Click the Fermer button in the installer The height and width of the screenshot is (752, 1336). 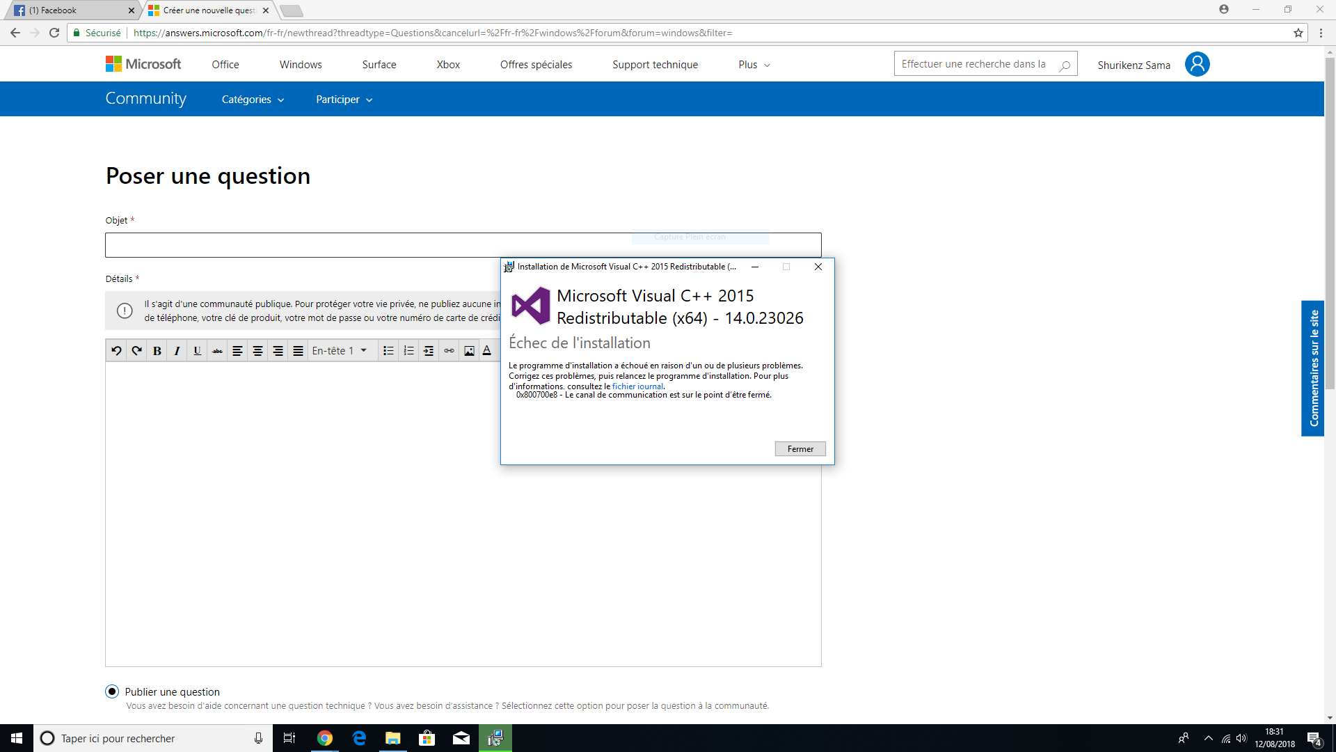point(800,449)
